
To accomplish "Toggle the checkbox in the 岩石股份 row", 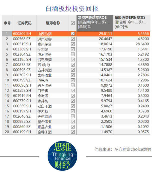I will 73,85.
